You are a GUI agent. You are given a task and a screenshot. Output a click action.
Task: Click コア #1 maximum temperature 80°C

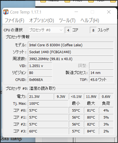point(91,117)
